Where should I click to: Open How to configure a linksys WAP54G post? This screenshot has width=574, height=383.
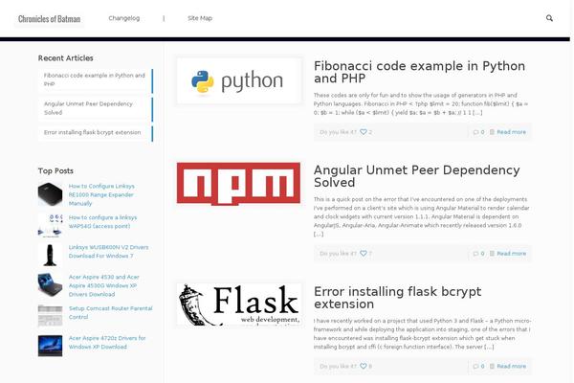102,222
